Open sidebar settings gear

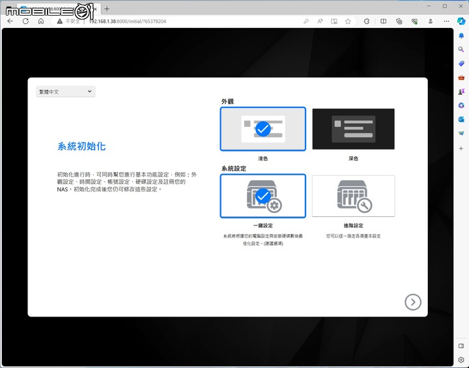click(x=461, y=360)
